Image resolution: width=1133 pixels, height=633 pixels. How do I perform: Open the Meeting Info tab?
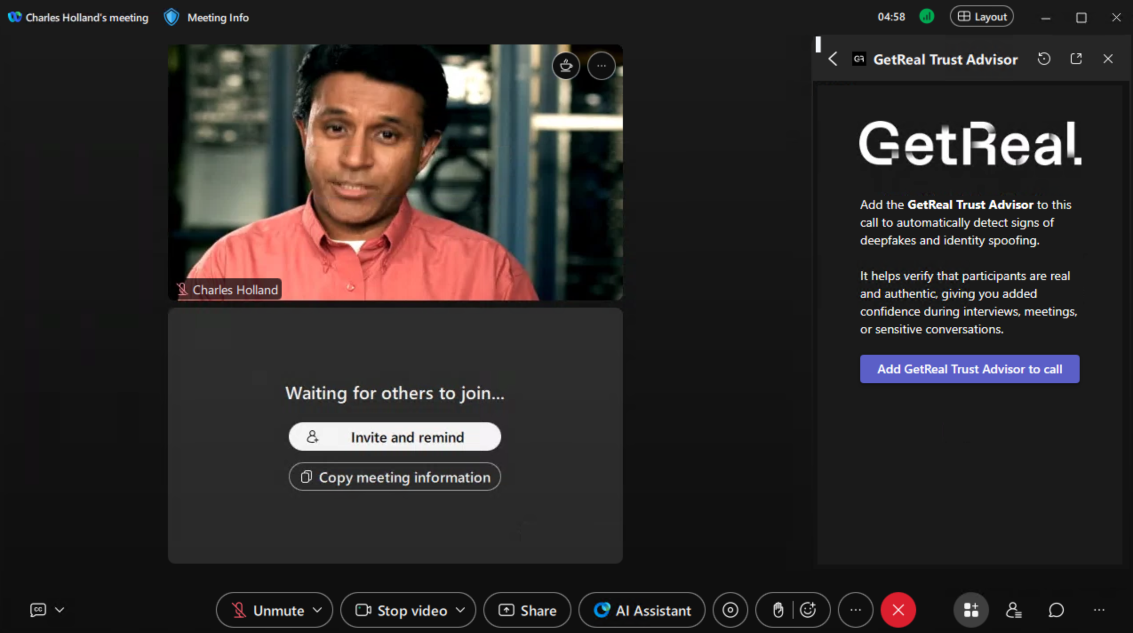(x=217, y=17)
